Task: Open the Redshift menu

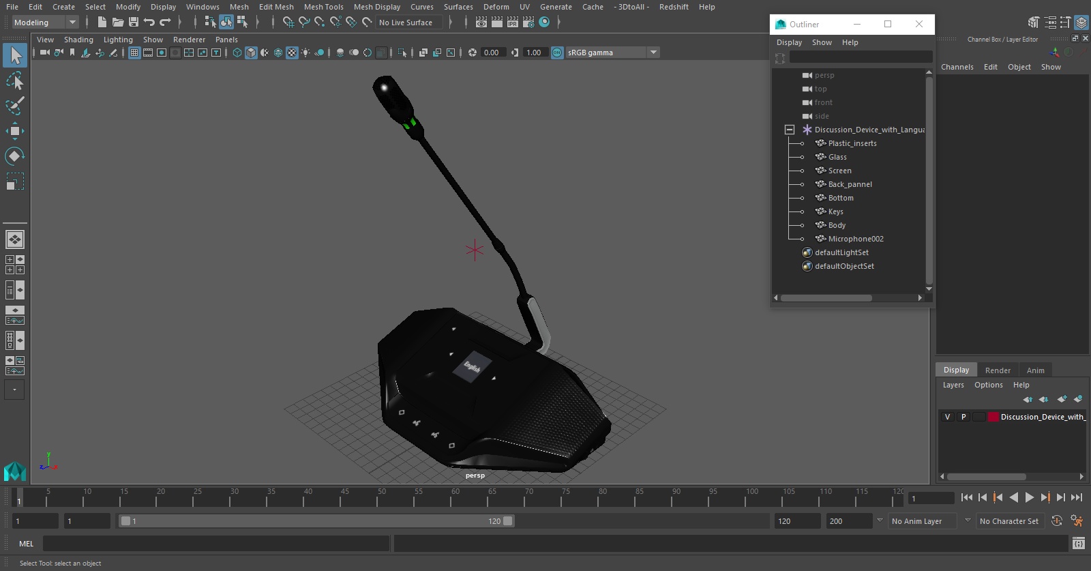Action: 674,7
